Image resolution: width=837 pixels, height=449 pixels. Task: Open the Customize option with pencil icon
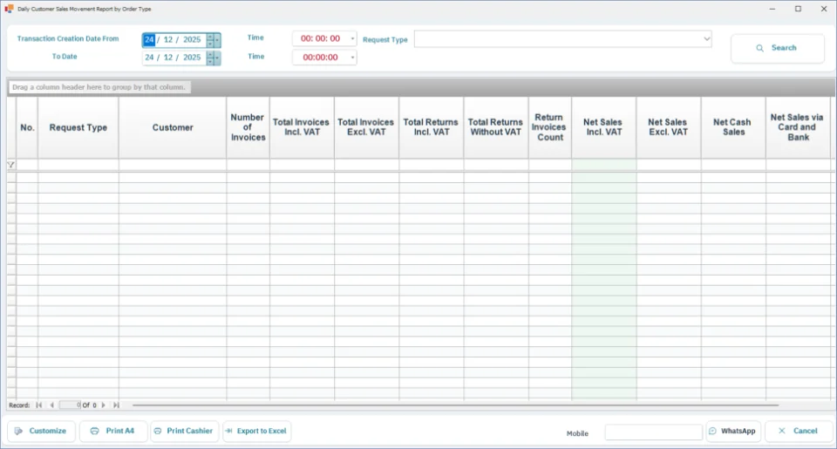tap(41, 431)
